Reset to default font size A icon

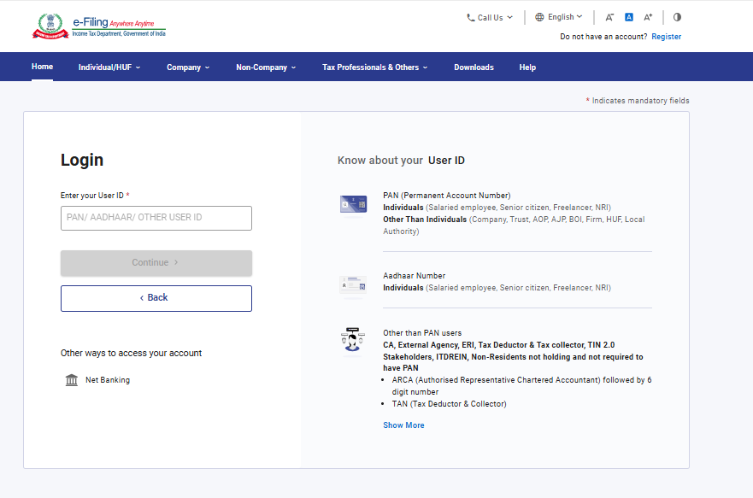pos(628,17)
